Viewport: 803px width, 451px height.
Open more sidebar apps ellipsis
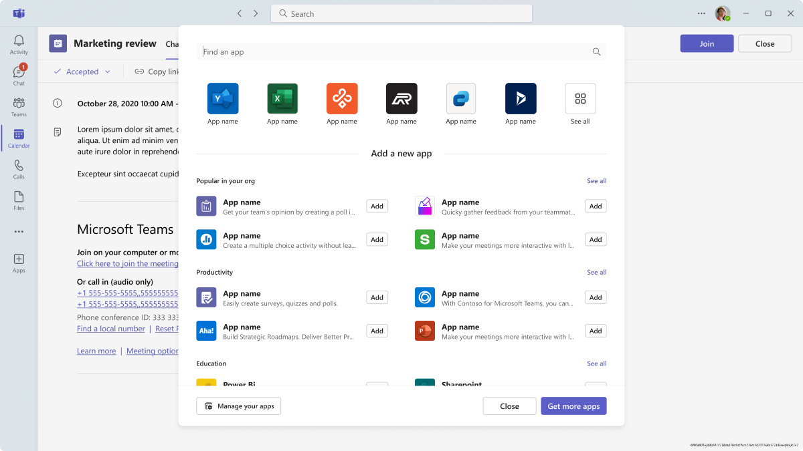[19, 232]
